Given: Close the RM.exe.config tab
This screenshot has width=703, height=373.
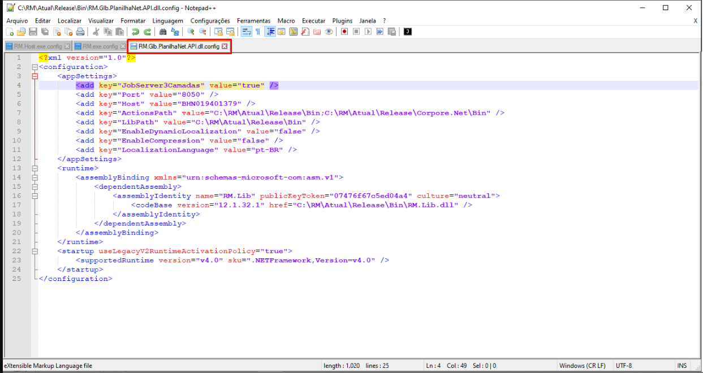Looking at the screenshot, I should click(x=123, y=46).
